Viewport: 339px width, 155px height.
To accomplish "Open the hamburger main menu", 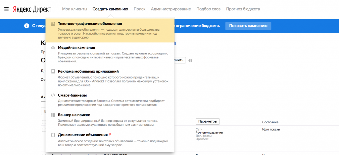I will (x=6, y=9).
